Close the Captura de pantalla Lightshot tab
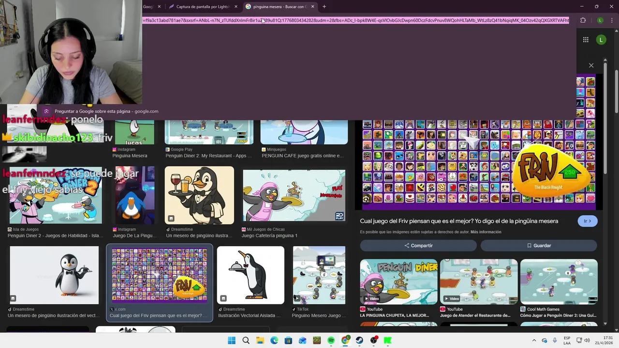619x348 pixels. tap(236, 7)
